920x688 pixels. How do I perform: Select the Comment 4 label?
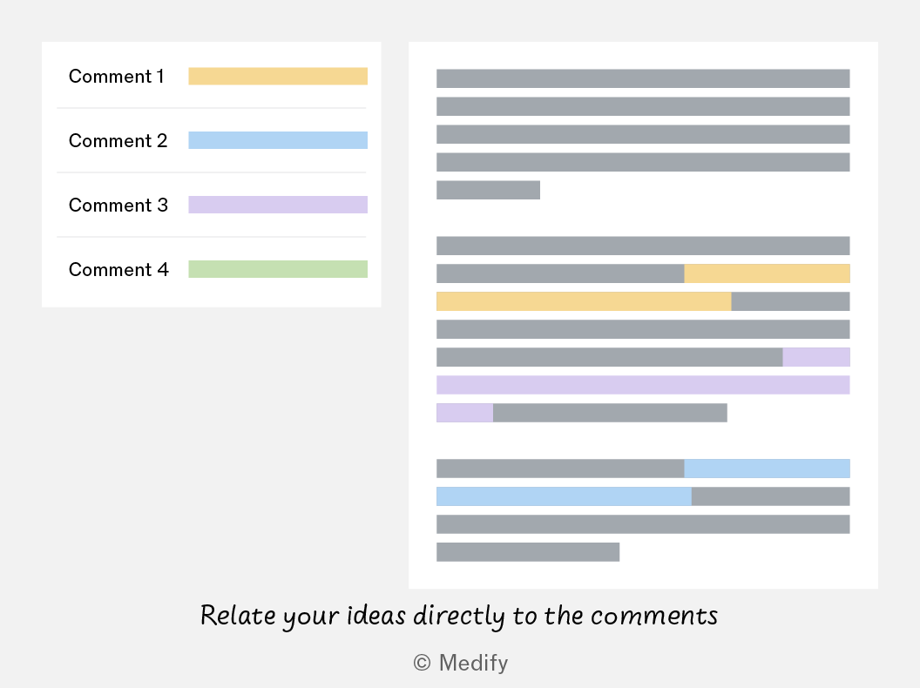pyautogui.click(x=118, y=270)
